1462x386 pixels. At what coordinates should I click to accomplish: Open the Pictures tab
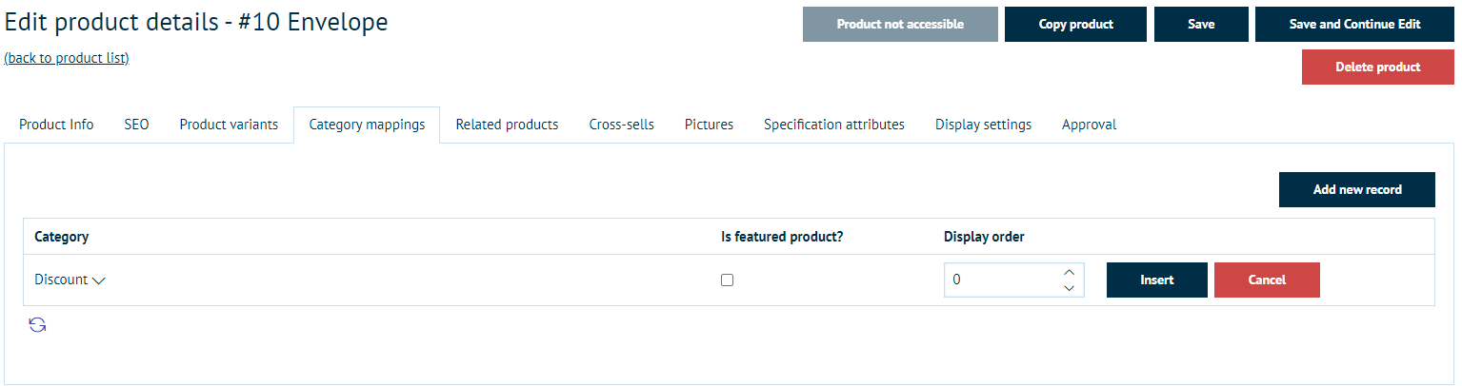click(709, 125)
